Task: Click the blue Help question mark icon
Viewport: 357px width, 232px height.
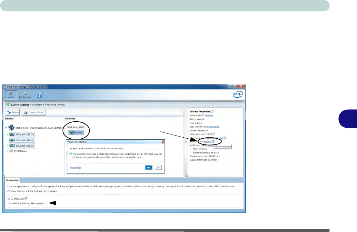Action: tap(40, 95)
